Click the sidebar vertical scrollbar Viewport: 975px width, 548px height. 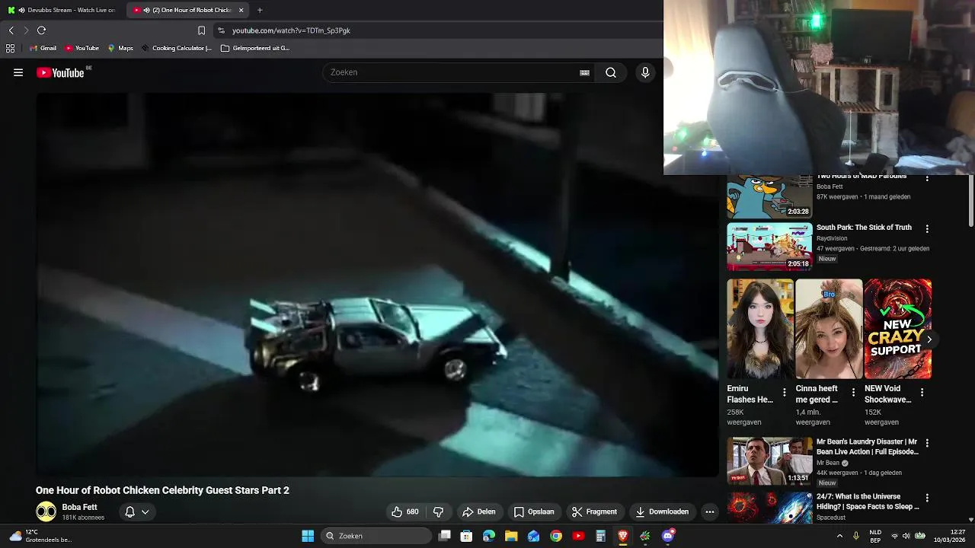[x=971, y=201]
